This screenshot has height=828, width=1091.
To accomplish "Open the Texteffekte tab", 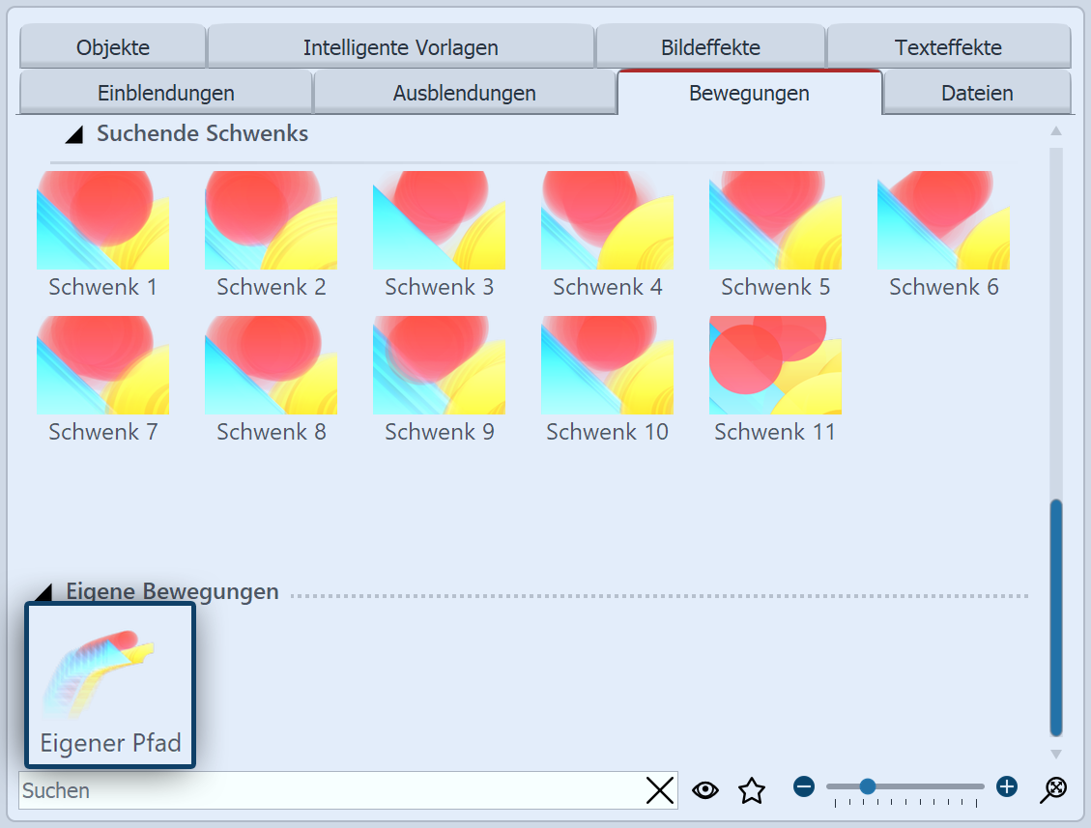I will point(948,46).
